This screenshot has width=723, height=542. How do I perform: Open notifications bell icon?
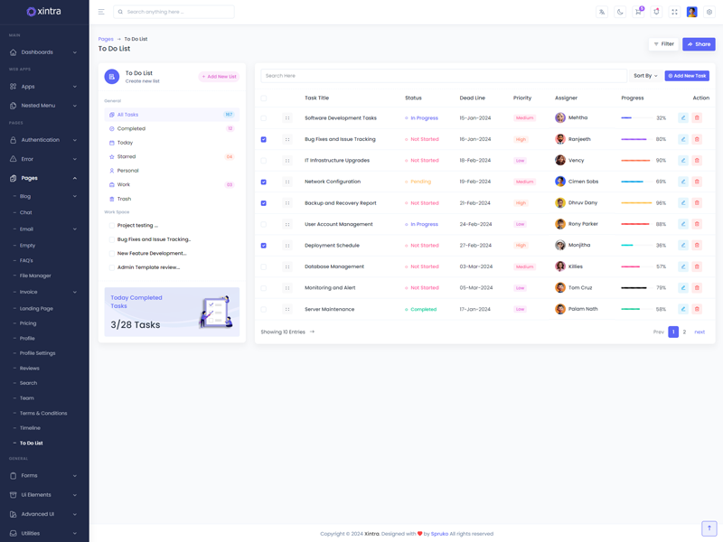click(656, 12)
